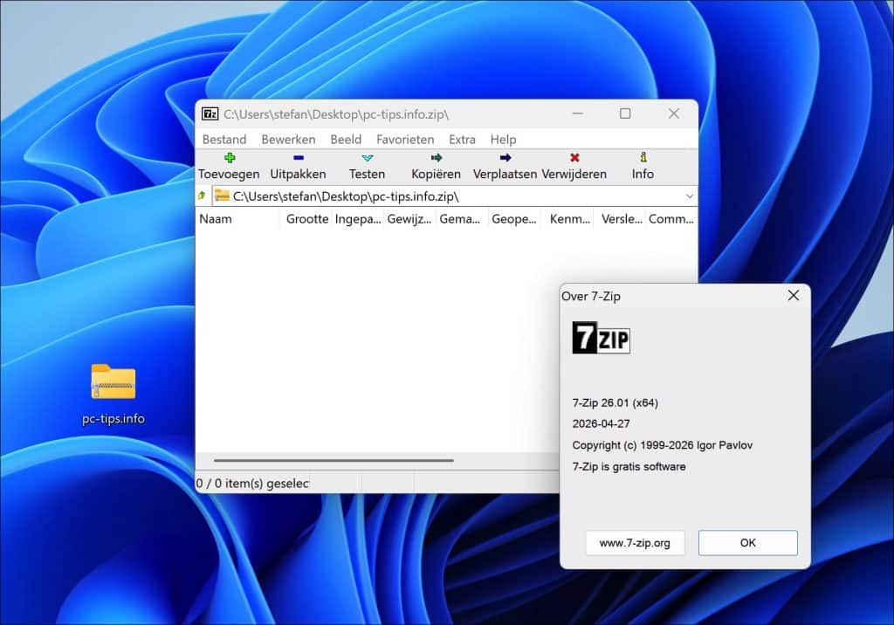Open the address bar path dropdown arrow
This screenshot has width=894, height=625.
[690, 196]
